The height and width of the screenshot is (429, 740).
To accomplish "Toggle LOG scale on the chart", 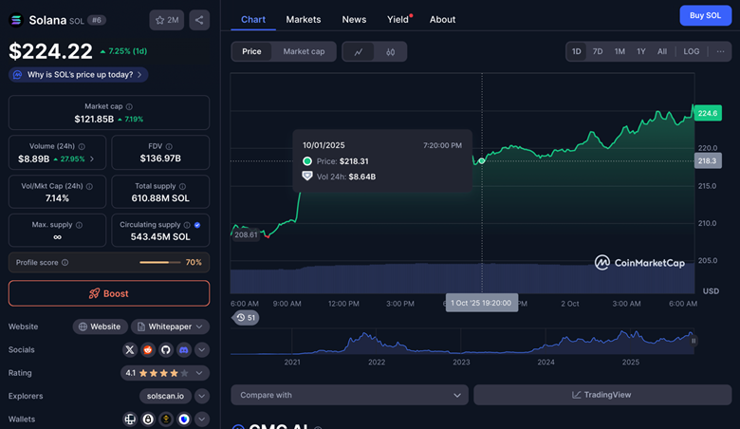I will pos(692,51).
